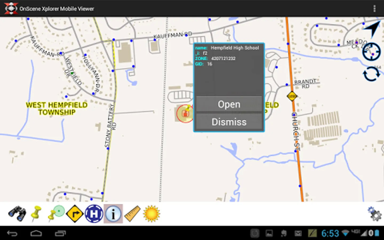Tap the Android back button

point(12,233)
